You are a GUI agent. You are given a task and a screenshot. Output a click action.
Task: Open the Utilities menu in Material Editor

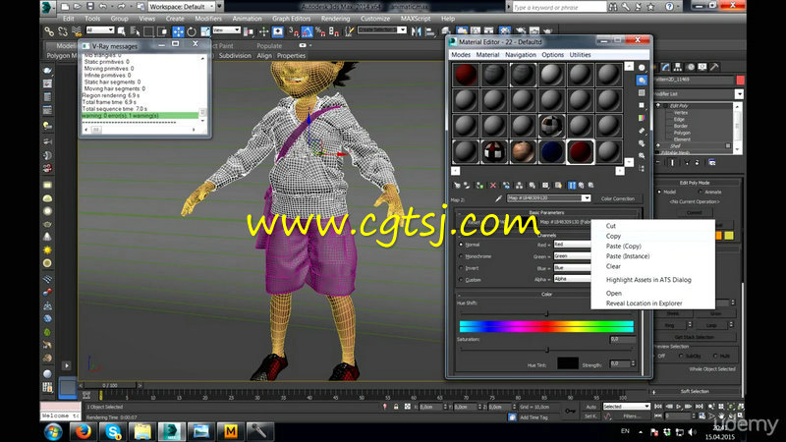point(580,55)
